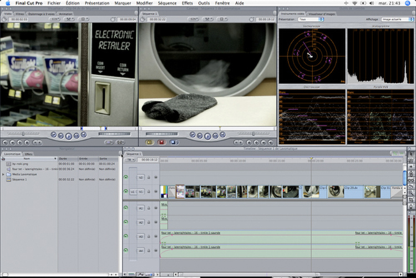This screenshot has height=278, width=416.
Task: Adjust the Viewer shuttle slider
Action: (23, 134)
